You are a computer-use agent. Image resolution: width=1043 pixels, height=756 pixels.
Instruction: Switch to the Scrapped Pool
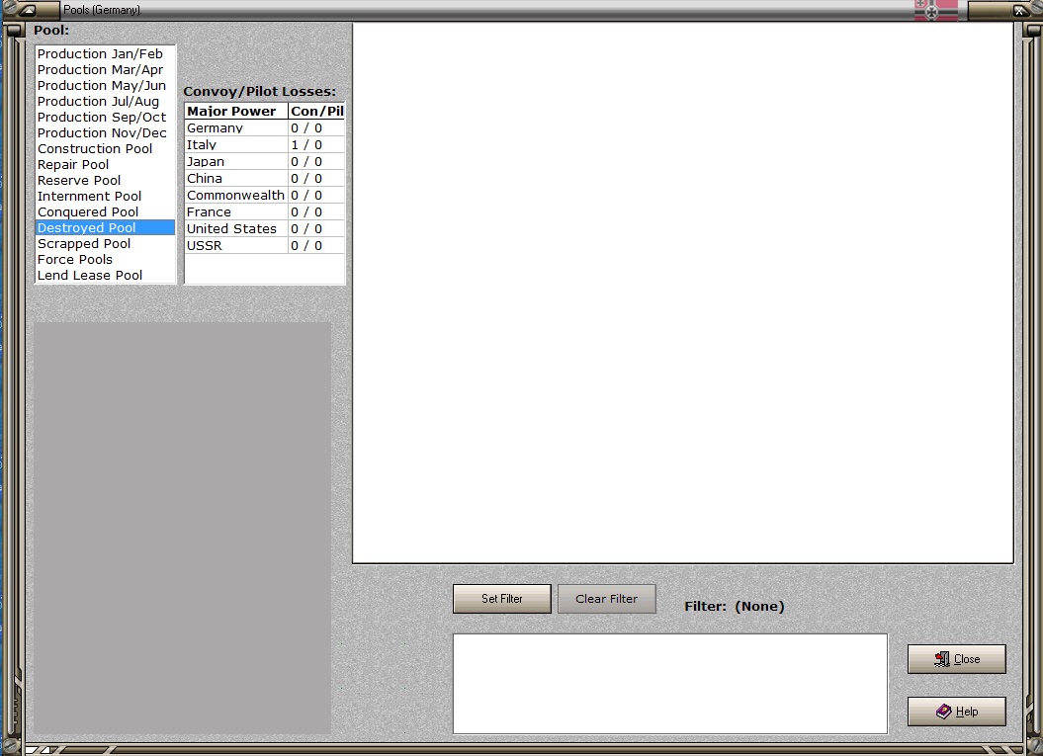pos(105,243)
